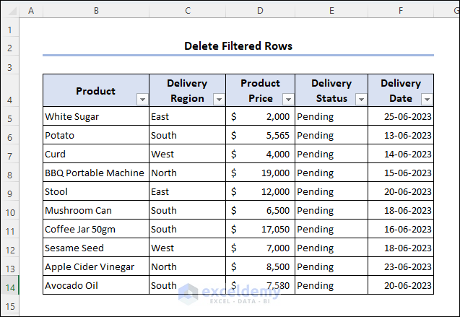Screen dimensions: 460x317
Task: Select the 'Delete Filtered Rows' title cell
Action: click(x=238, y=46)
